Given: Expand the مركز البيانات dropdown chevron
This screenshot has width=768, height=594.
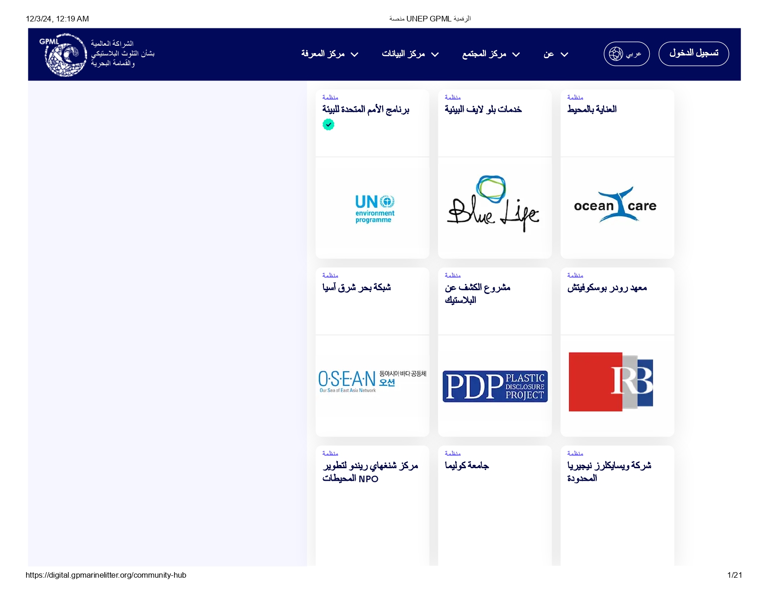Looking at the screenshot, I should point(435,55).
